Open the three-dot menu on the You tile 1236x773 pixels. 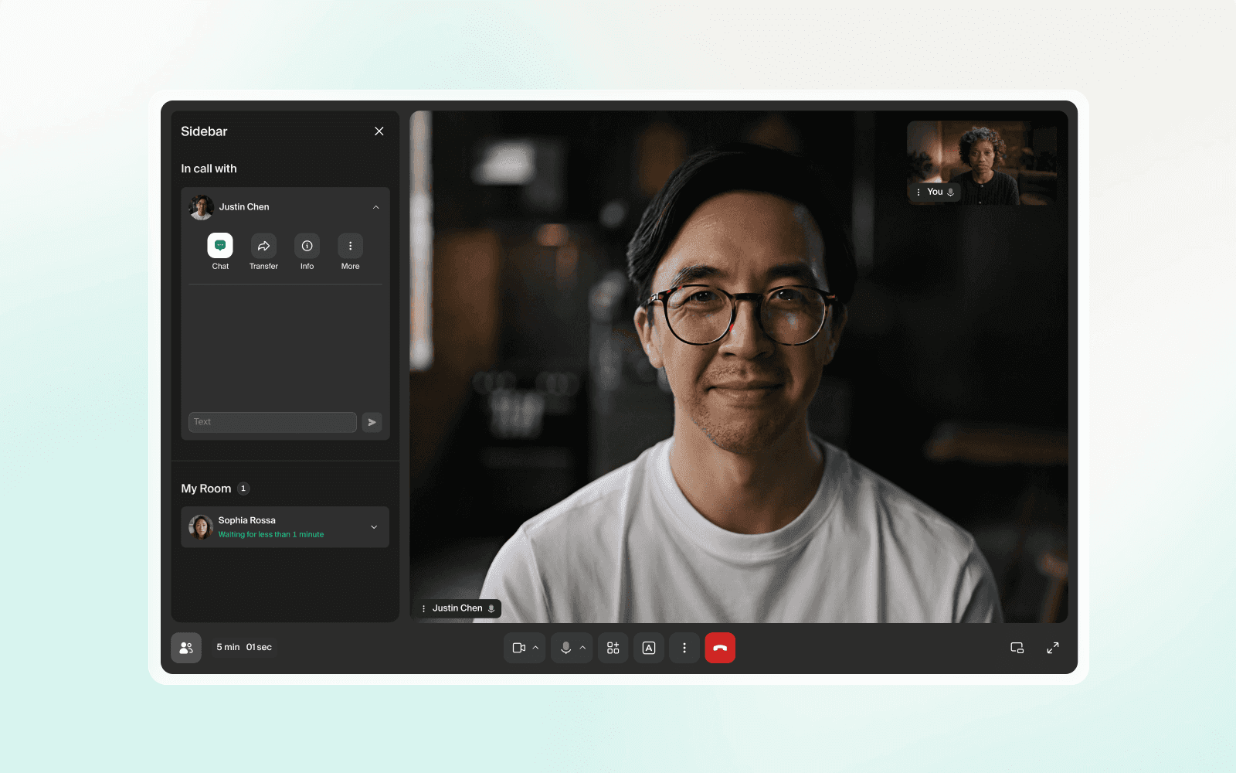[919, 192]
